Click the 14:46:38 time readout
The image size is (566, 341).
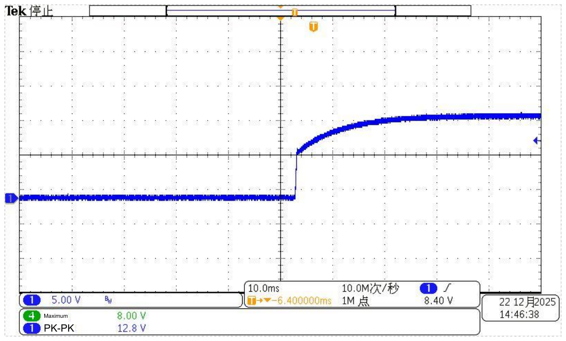pyautogui.click(x=519, y=314)
